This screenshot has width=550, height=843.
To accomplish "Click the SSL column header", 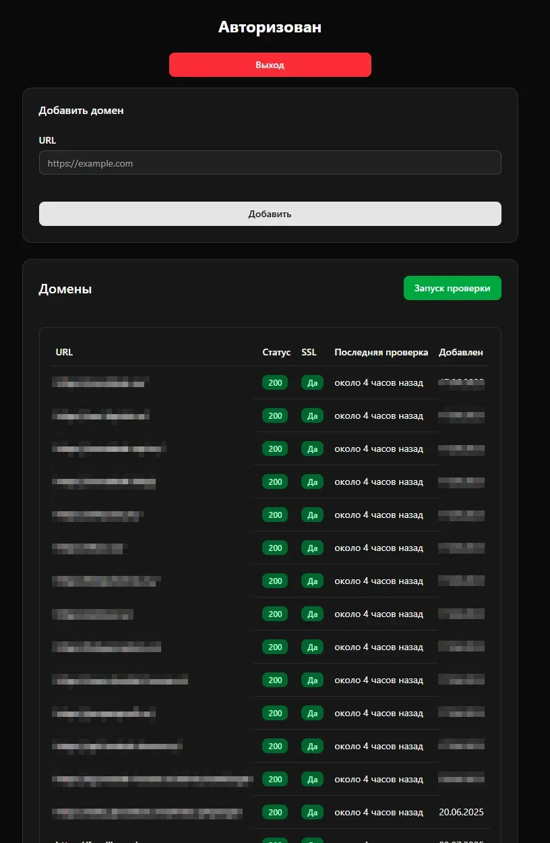I will pyautogui.click(x=309, y=352).
